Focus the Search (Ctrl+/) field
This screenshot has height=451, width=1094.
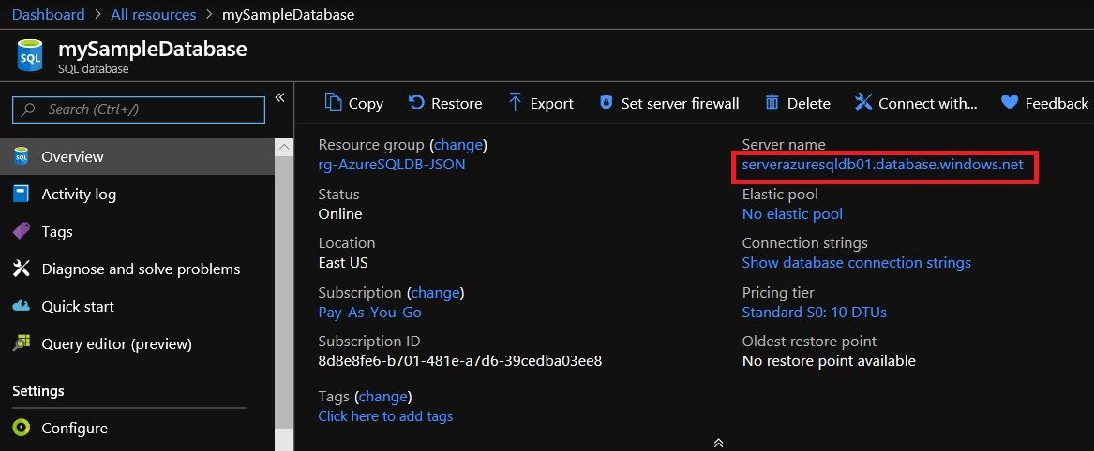tap(139, 110)
